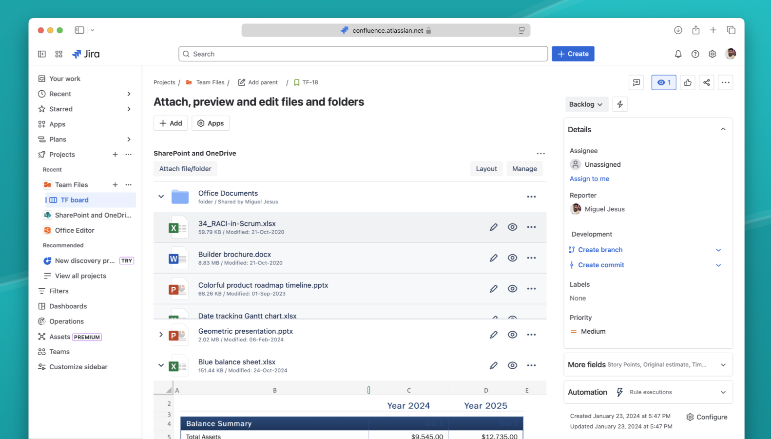Click the thumbs up vote icon

coord(688,82)
